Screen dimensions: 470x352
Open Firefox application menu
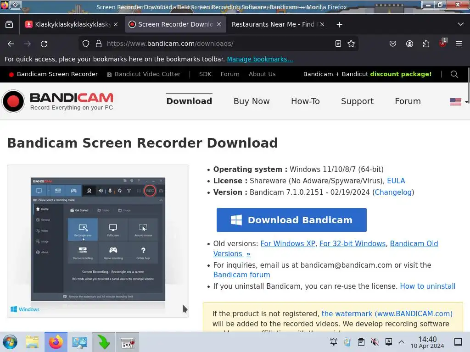[x=459, y=44]
